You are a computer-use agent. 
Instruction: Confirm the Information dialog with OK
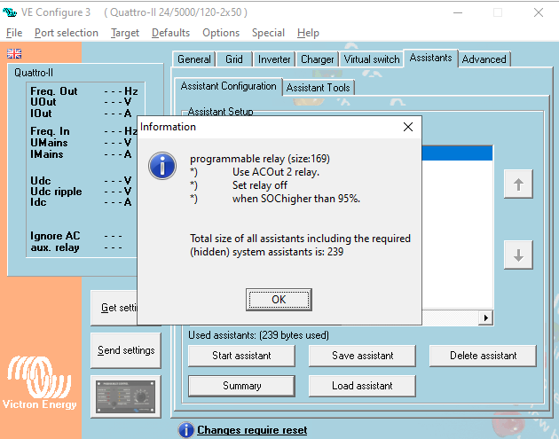(279, 300)
